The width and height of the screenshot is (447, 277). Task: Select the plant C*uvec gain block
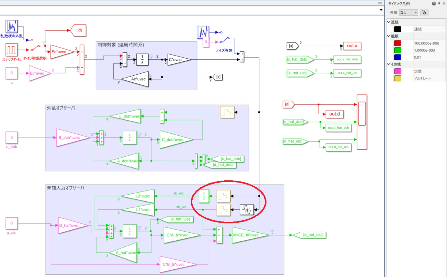click(x=179, y=60)
